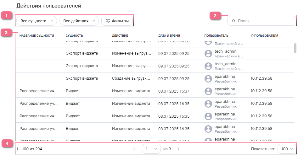
Task: Open Показать по dropdown showing 100
Action: pyautogui.click(x=287, y=149)
